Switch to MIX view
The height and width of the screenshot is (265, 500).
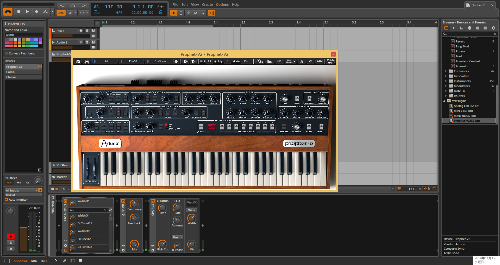pyautogui.click(x=34, y=261)
